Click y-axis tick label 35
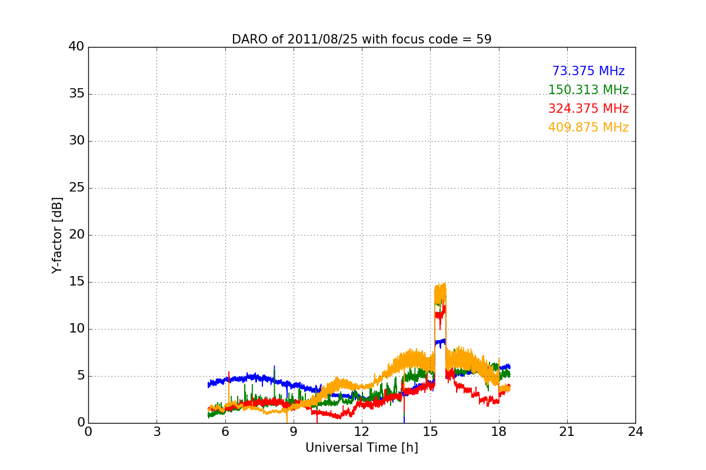This screenshot has height=470, width=706. coord(76,94)
